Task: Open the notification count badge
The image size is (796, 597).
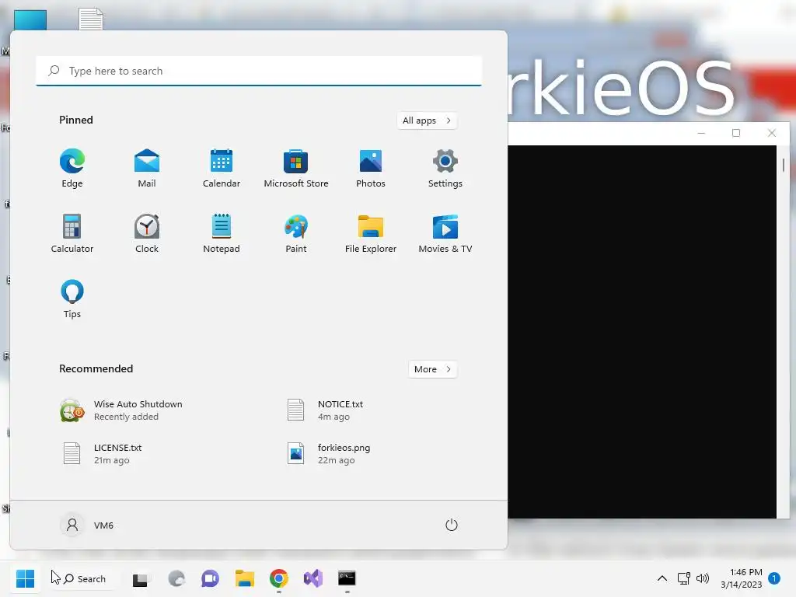Action: pos(773,578)
